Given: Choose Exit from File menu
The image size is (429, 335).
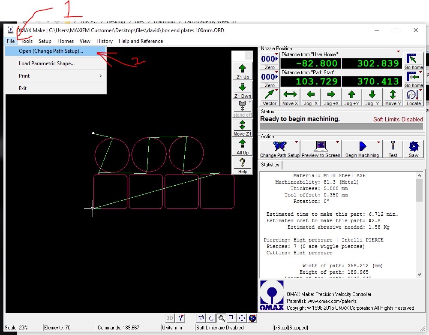Looking at the screenshot, I should [56, 88].
